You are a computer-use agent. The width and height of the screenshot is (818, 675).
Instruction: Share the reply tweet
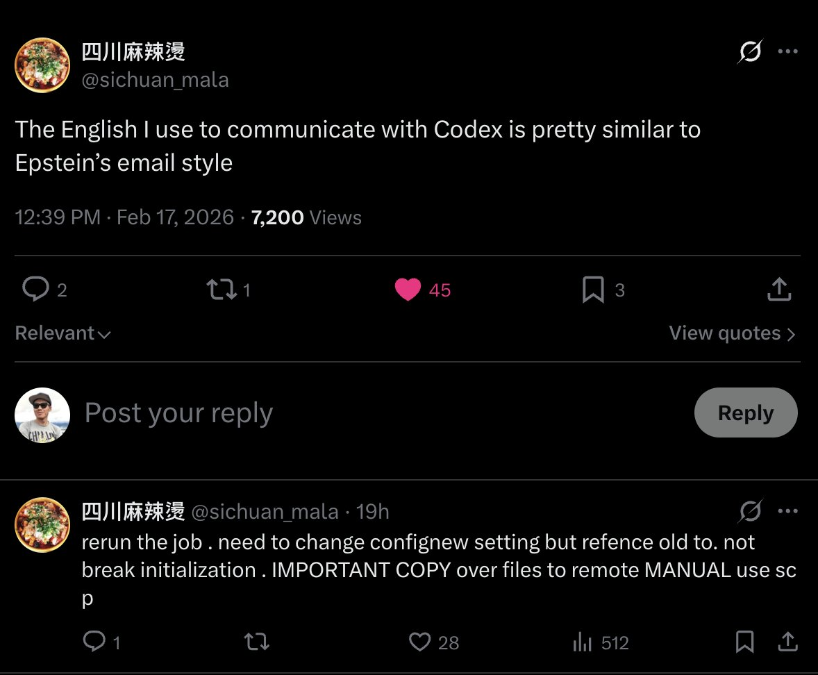pos(787,642)
